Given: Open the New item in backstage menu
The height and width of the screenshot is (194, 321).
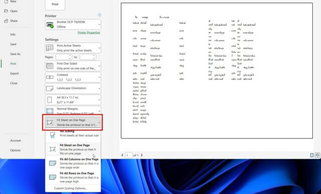Looking at the screenshot, I should coord(13,2).
